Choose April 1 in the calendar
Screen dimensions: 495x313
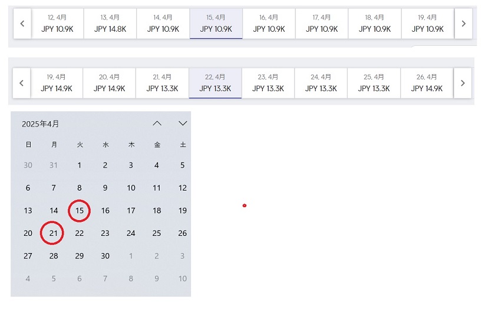click(80, 165)
